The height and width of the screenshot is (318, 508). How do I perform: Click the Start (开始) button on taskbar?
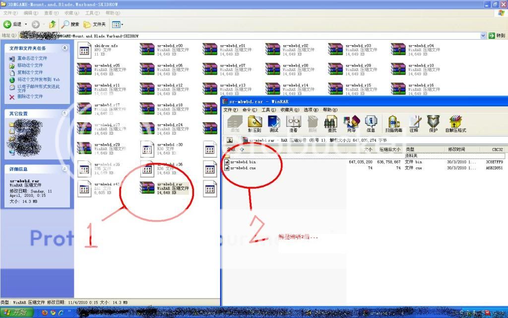[x=16, y=313]
